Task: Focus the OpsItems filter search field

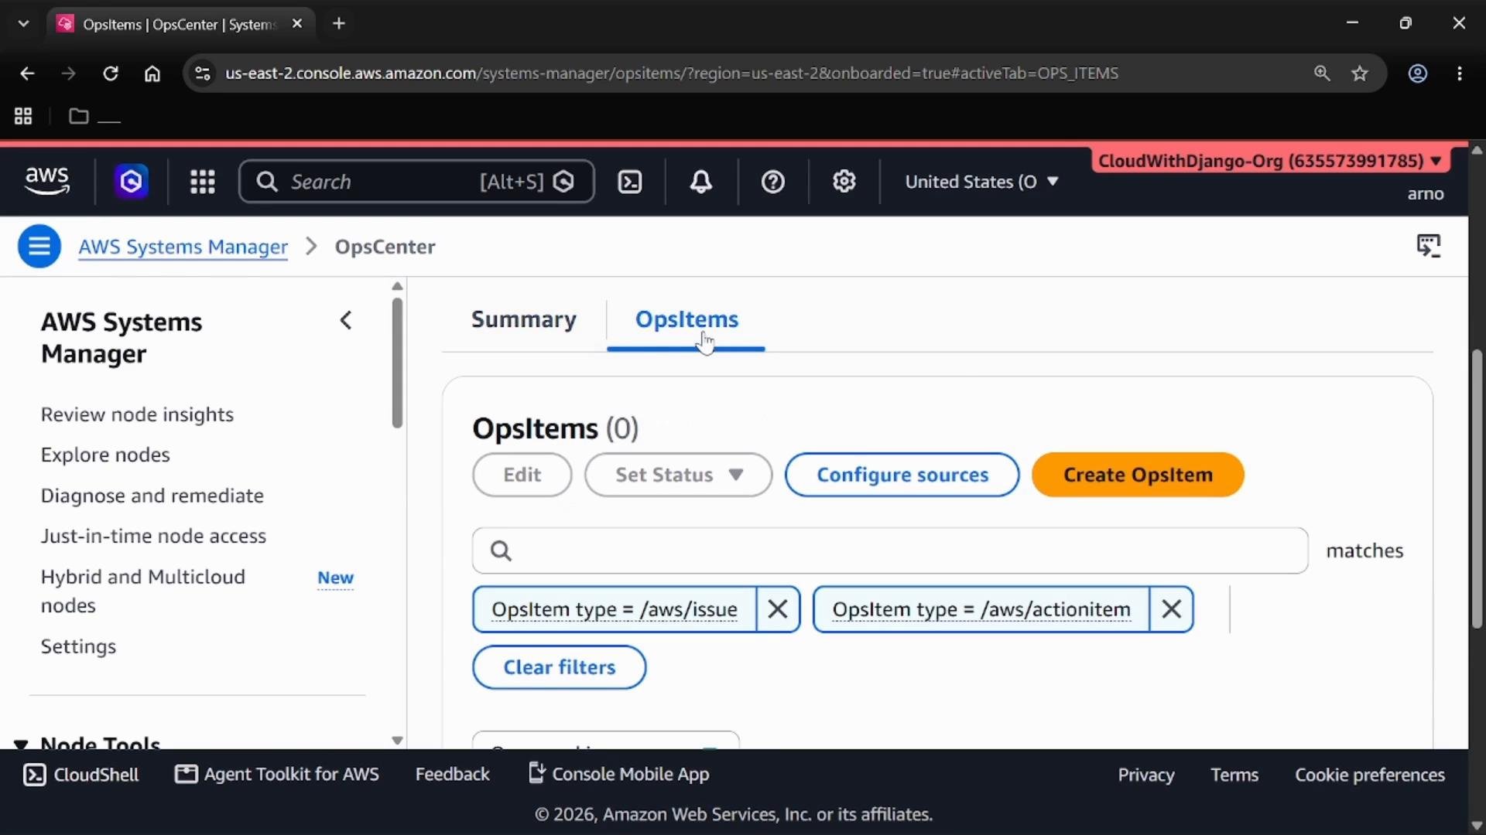Action: 890,550
